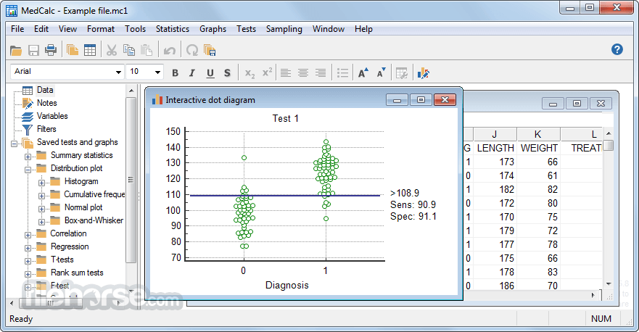The height and width of the screenshot is (332, 639).
Task: Click the Undo arrow icon
Action: click(170, 51)
